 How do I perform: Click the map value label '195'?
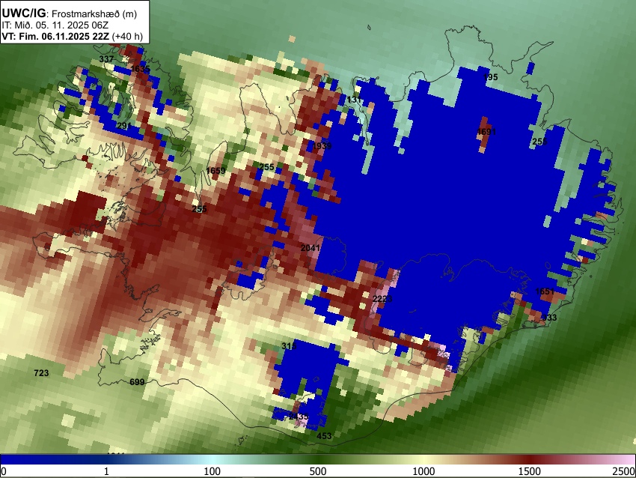(490, 76)
